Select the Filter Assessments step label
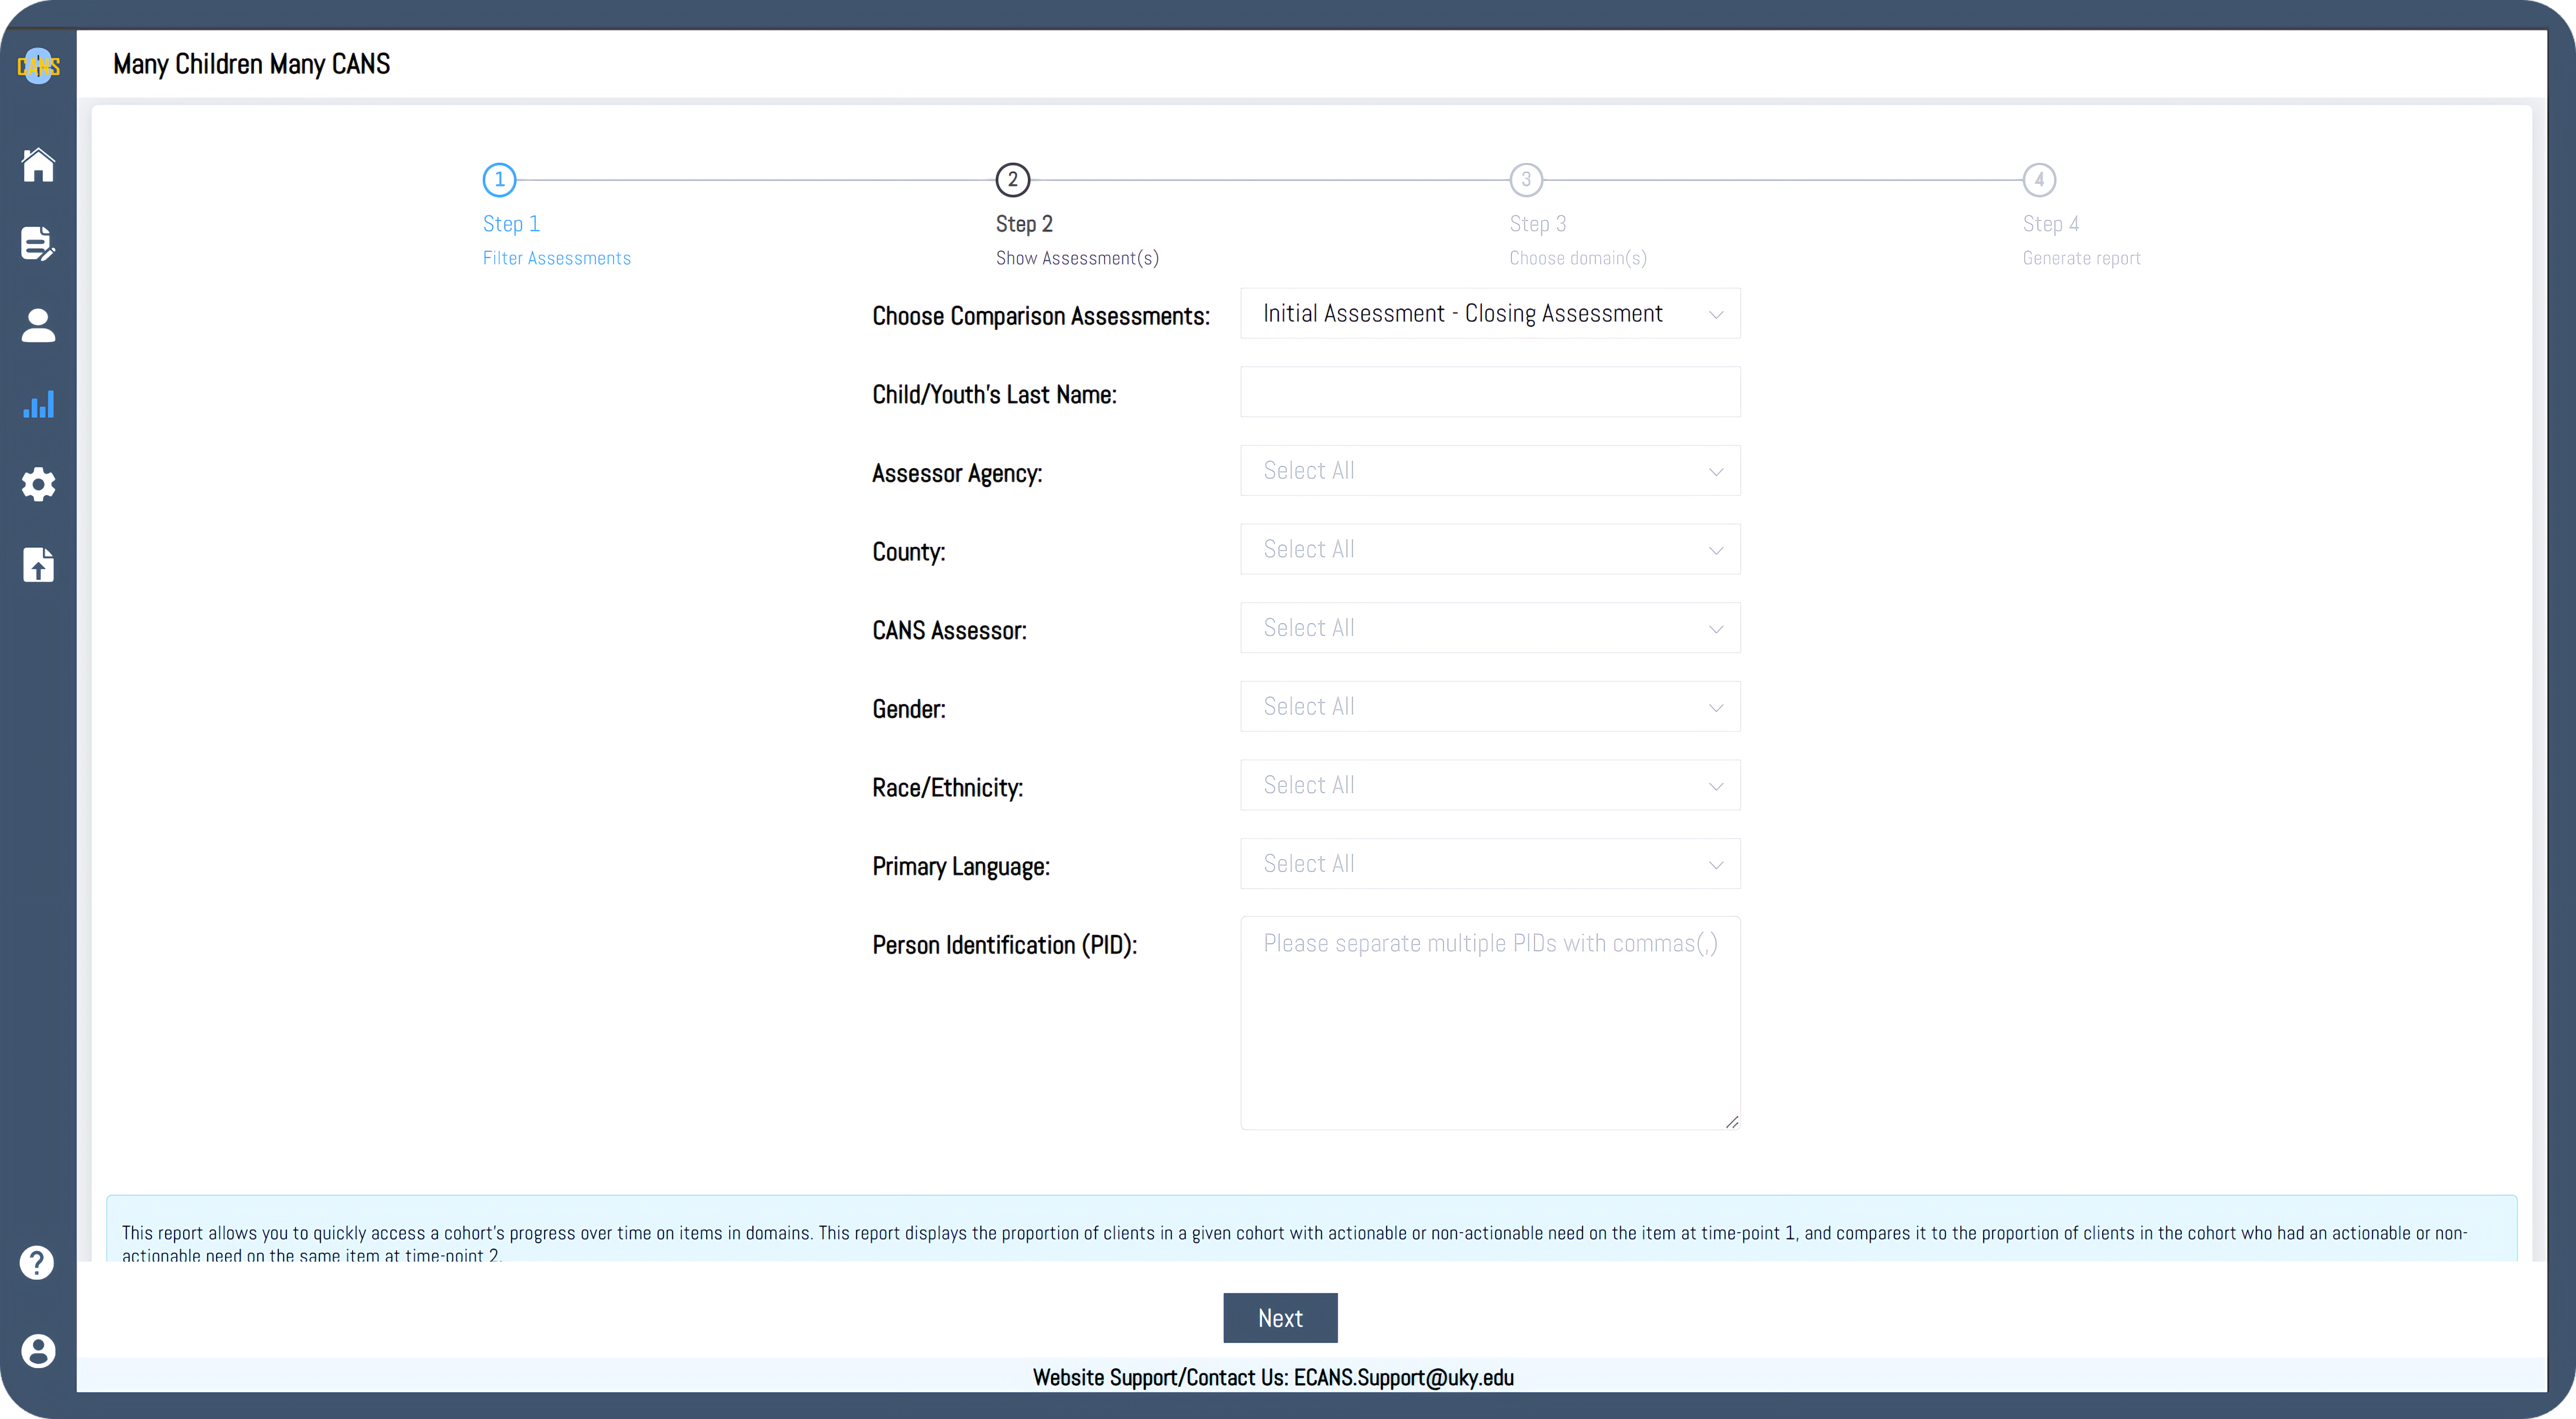 point(557,258)
